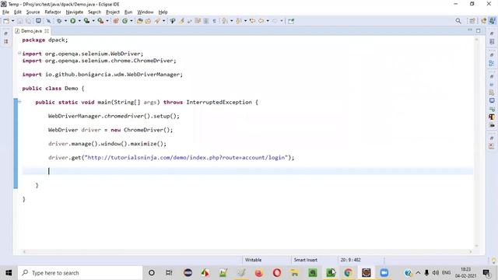This screenshot has height=280, width=498.
Task: Click the tutorialsninja URL string
Action: (186, 157)
